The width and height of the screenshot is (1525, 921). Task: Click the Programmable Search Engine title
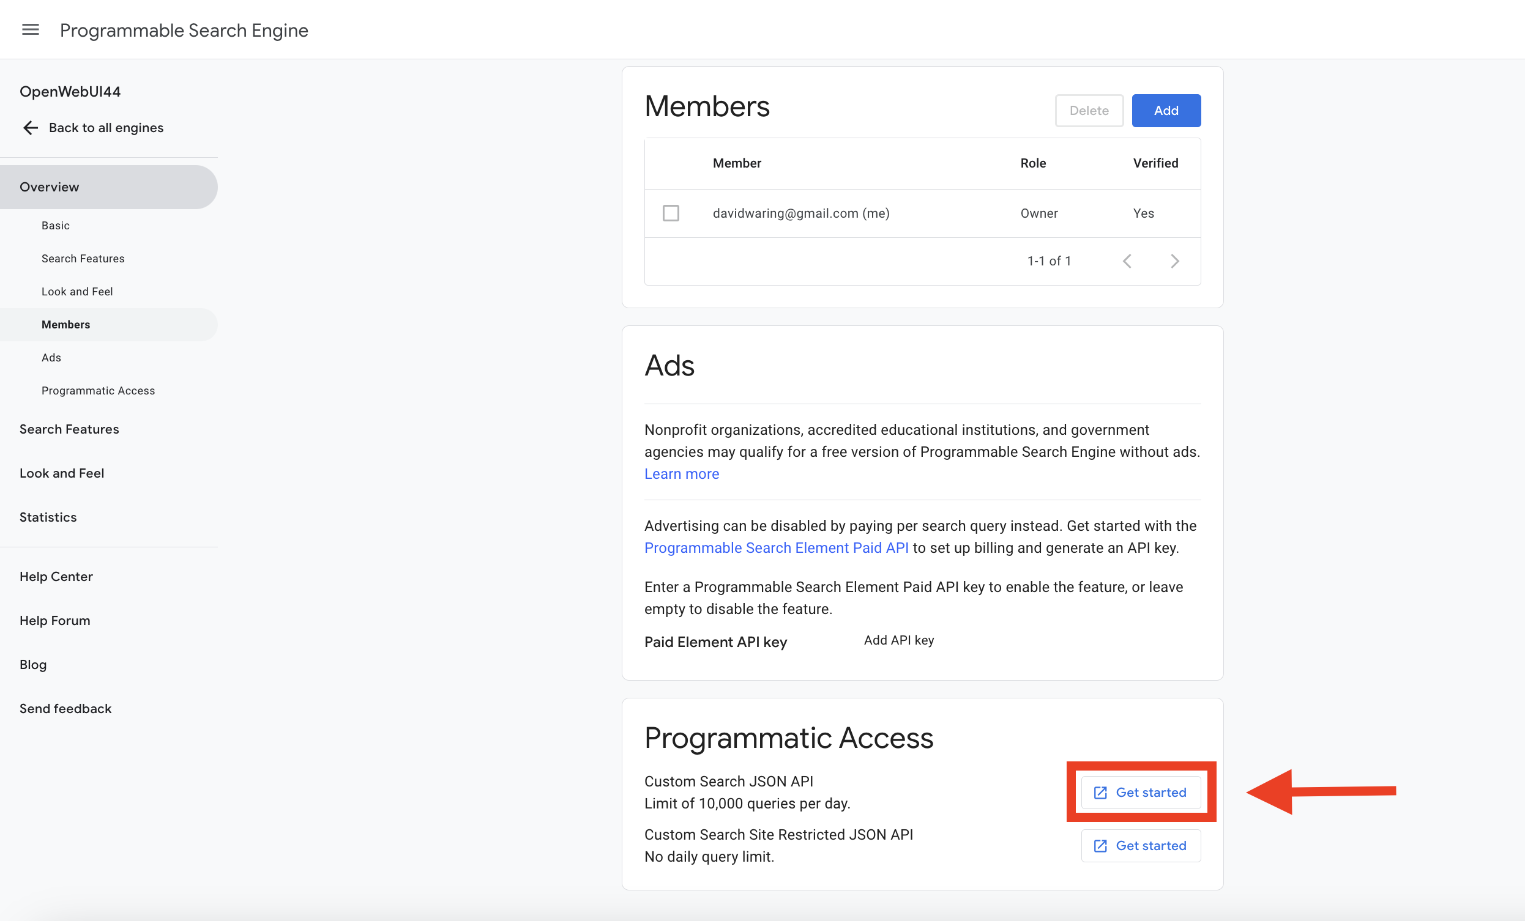tap(184, 31)
